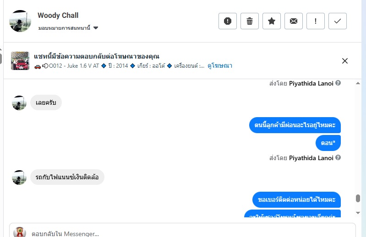Viewport: 366px width, 237px height.
Task: Open the ดูโฆษณา ad link
Action: pos(220,66)
